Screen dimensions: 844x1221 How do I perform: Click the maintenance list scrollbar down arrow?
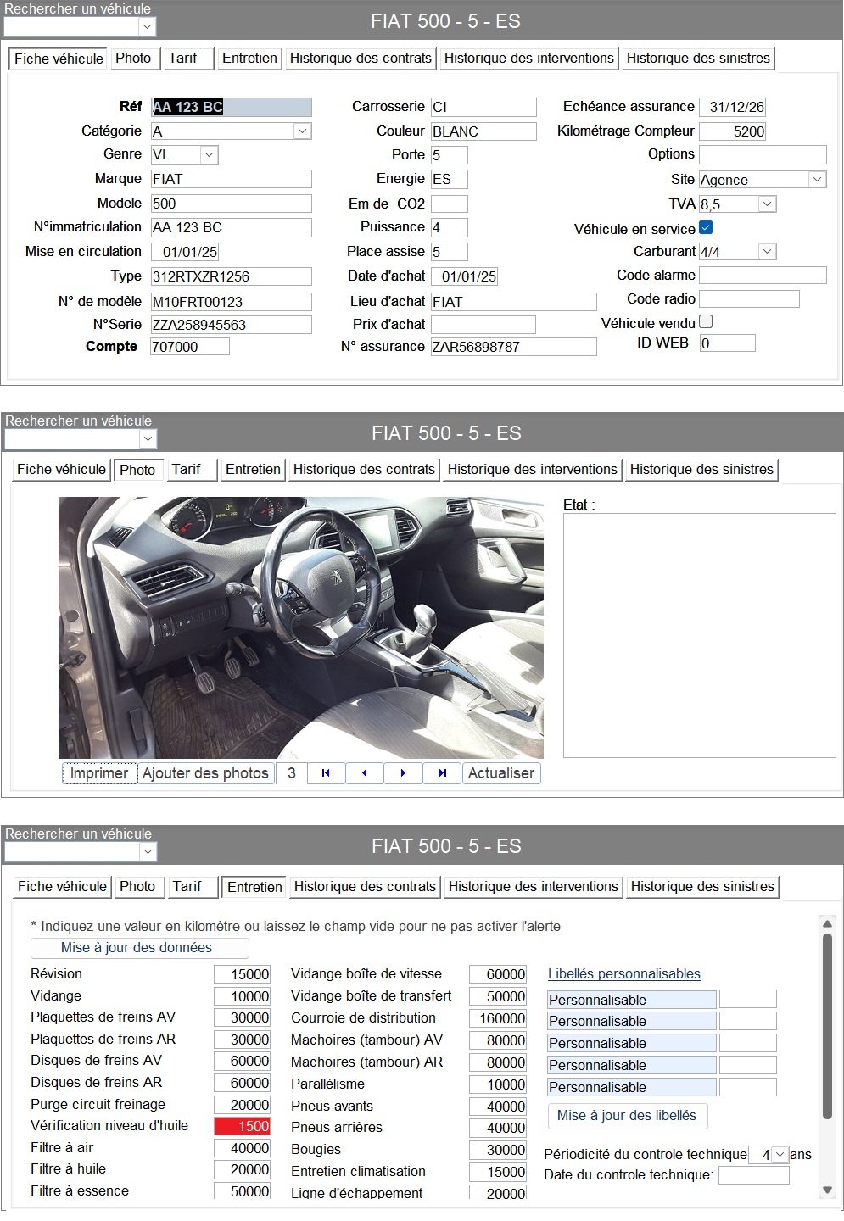(x=827, y=1190)
